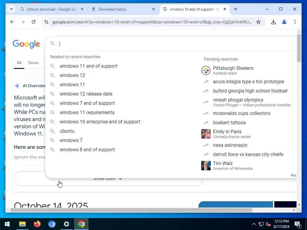
Task: Open File Explorer from the taskbar
Action: pyautogui.click(x=22, y=224)
